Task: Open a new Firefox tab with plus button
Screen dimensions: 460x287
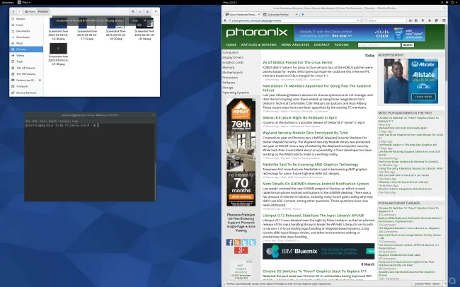Action: point(303,14)
